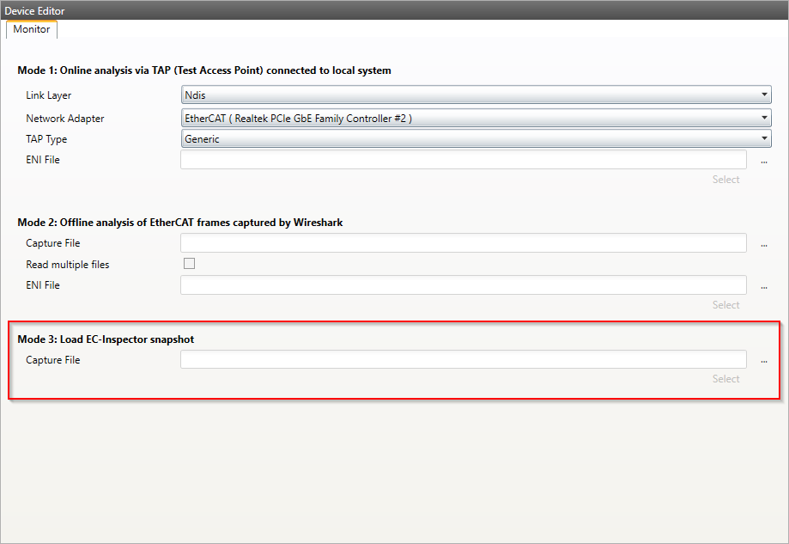The width and height of the screenshot is (789, 544).
Task: Click the "Read multiple files" label text
Action: pyautogui.click(x=68, y=265)
